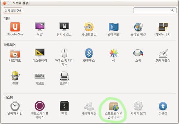
Task: Open 접근성 accessibility settings
Action: point(163,108)
